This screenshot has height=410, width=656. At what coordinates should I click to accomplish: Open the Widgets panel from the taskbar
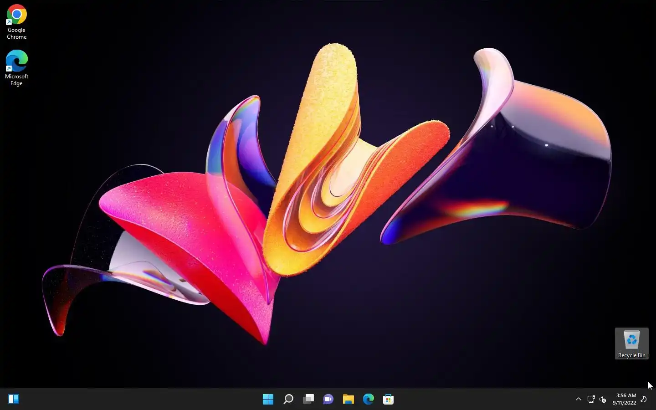(14, 399)
